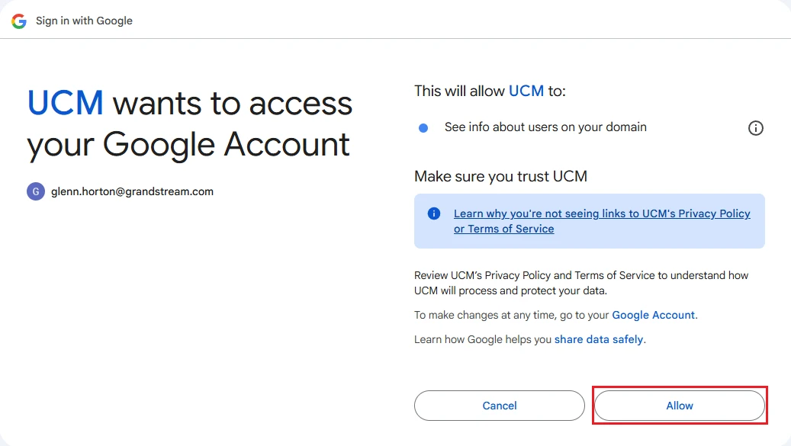This screenshot has width=791, height=446.
Task: Click the Google G logo
Action: tap(19, 21)
